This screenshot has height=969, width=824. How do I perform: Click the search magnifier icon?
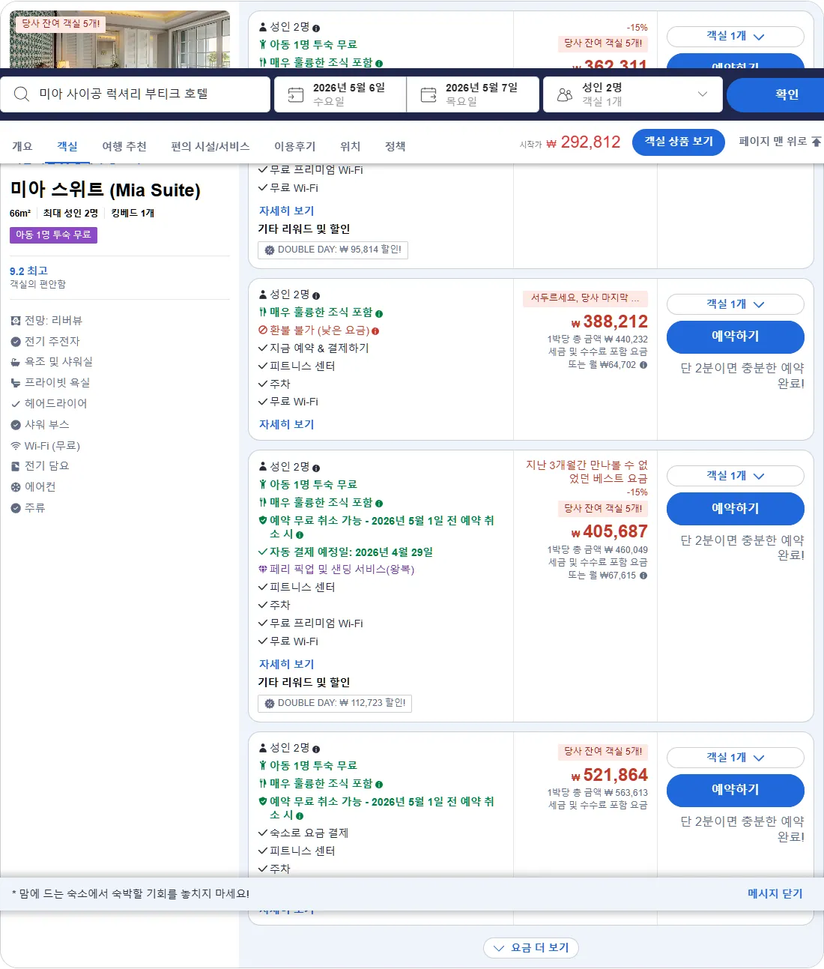pyautogui.click(x=22, y=94)
